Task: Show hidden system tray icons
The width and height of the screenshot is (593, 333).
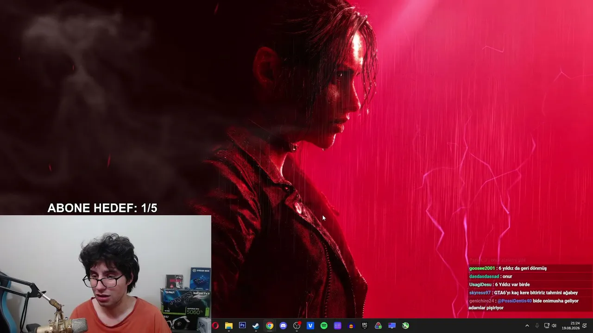Action: pyautogui.click(x=527, y=326)
